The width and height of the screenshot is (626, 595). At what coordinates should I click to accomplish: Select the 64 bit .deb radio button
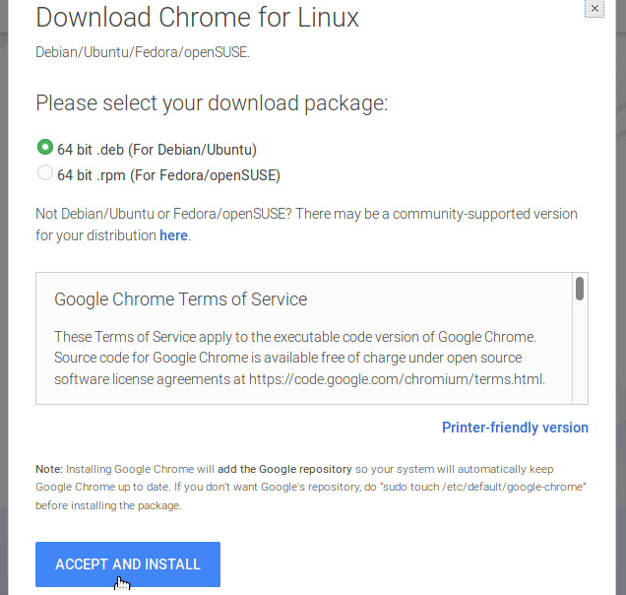coord(45,148)
